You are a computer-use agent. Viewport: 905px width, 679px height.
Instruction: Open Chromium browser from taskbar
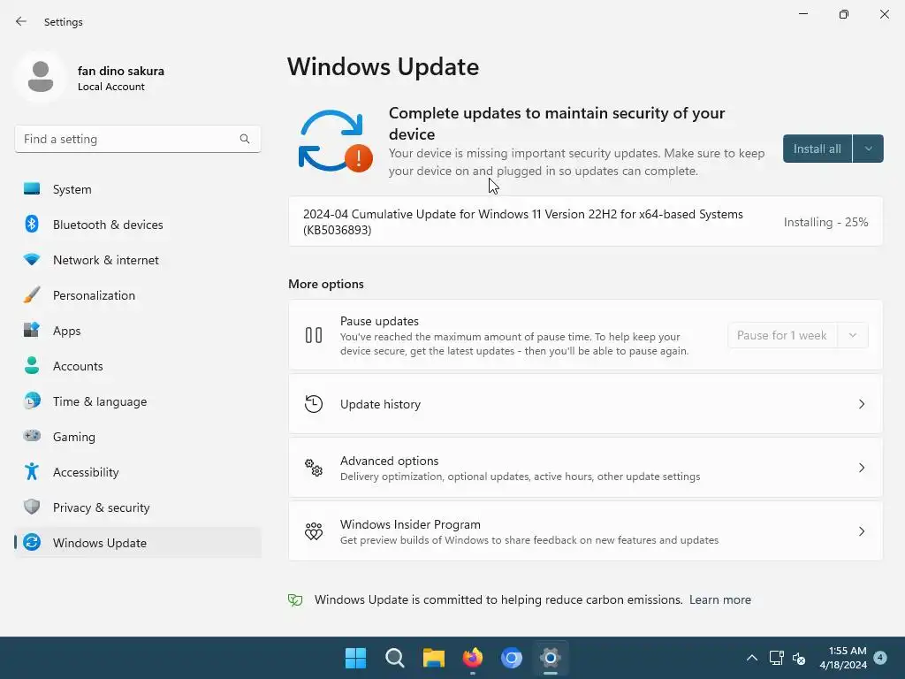pos(512,658)
